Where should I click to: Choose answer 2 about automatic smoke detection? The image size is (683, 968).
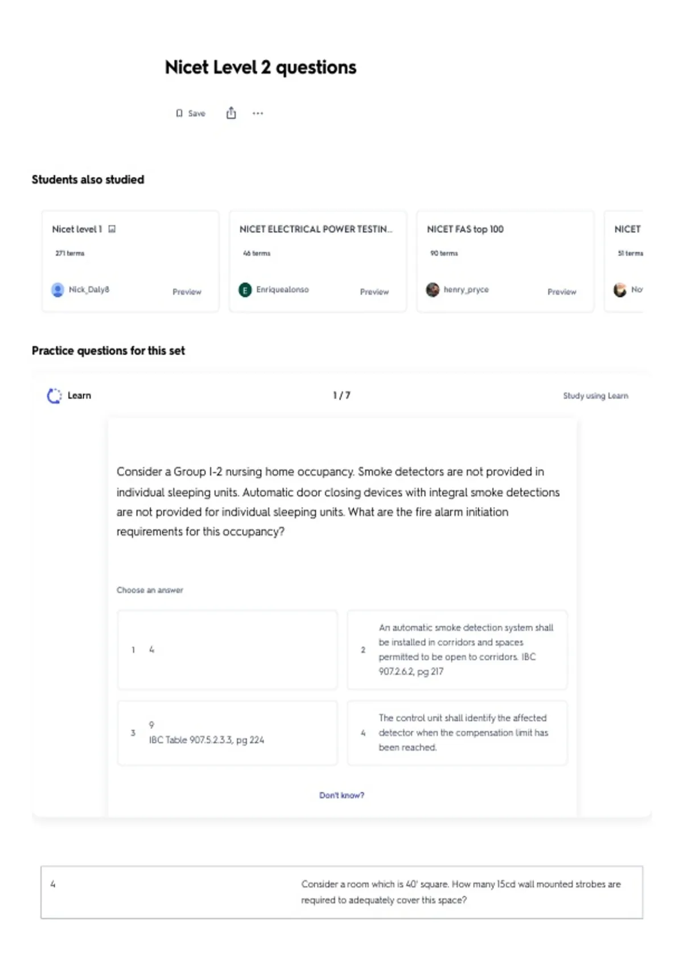[x=457, y=650]
